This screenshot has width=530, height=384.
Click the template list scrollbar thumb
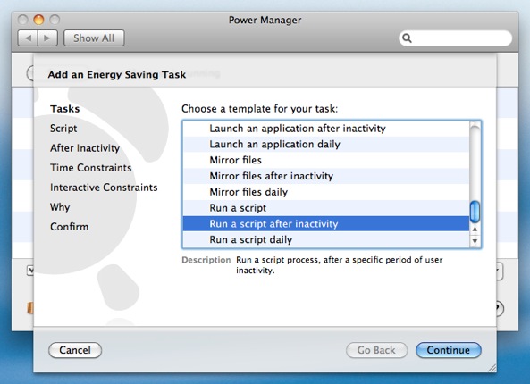[475, 212]
